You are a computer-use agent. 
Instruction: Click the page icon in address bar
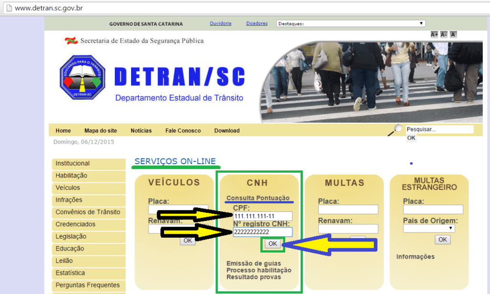[10, 8]
